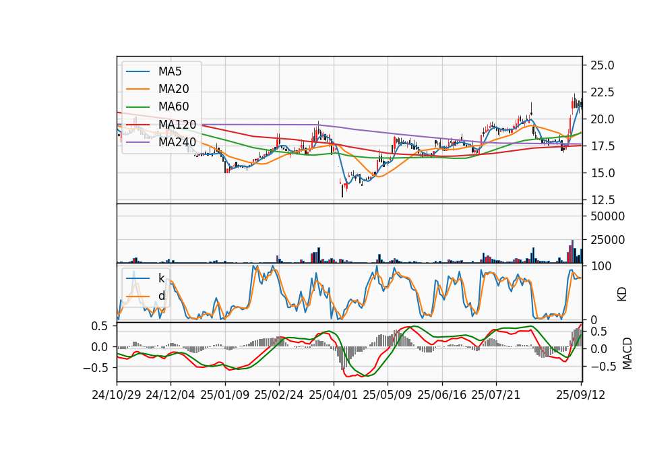This screenshot has width=647, height=465.
Task: Click the 25/04/01 date axis label
Action: pos(334,395)
